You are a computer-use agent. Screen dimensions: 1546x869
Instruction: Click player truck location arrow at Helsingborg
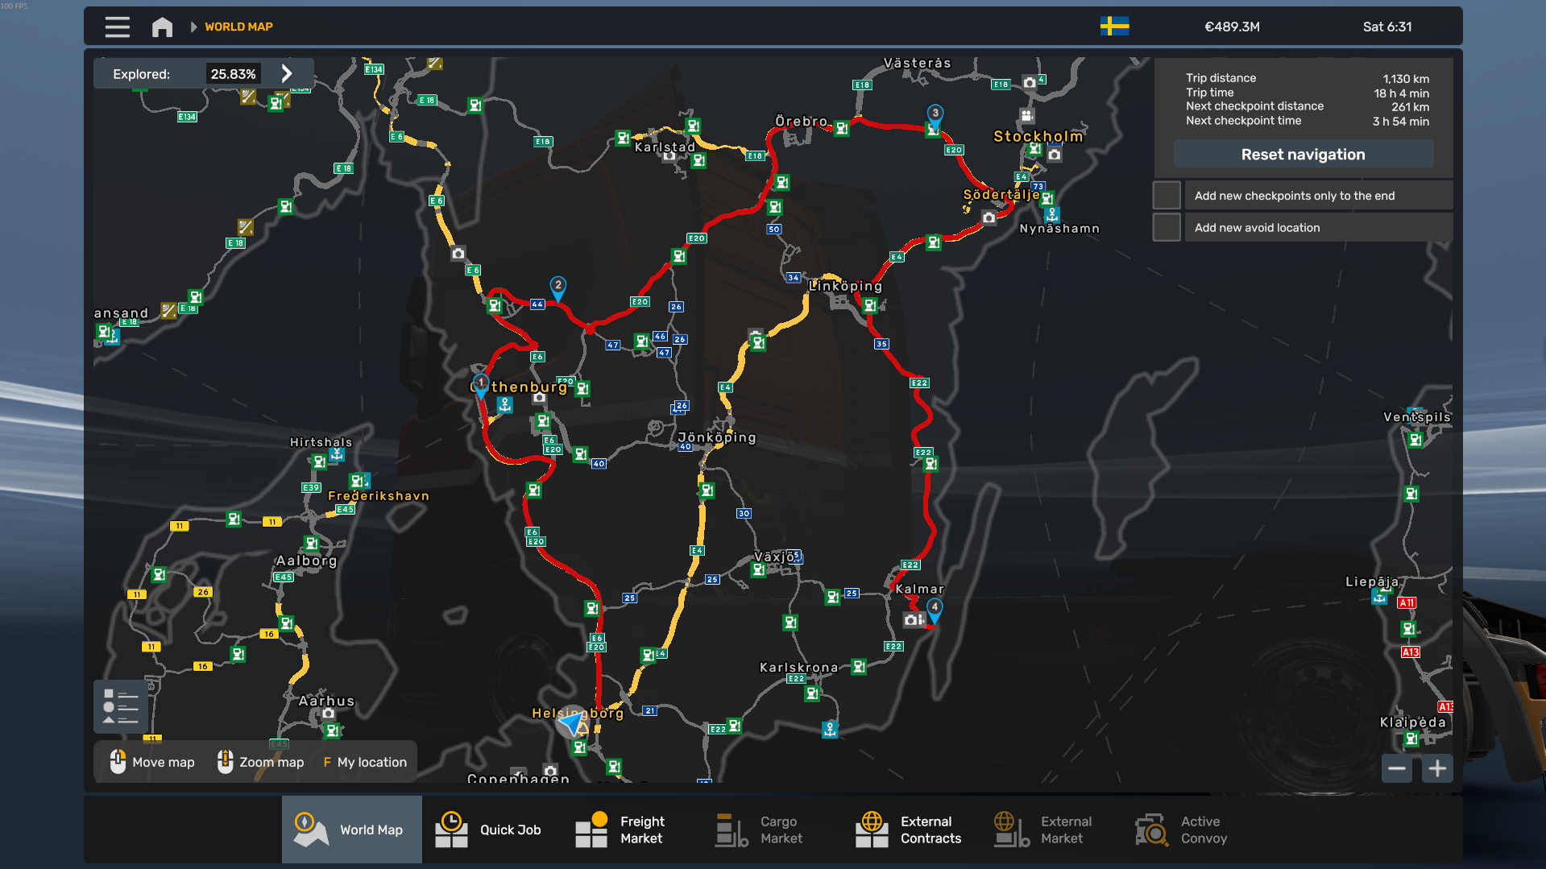(573, 723)
